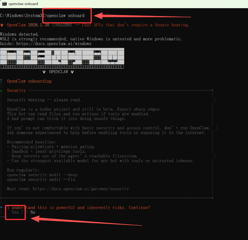Click the asterisk marker beside the Continue prompt
The image size is (248, 240).
[x=2, y=208]
